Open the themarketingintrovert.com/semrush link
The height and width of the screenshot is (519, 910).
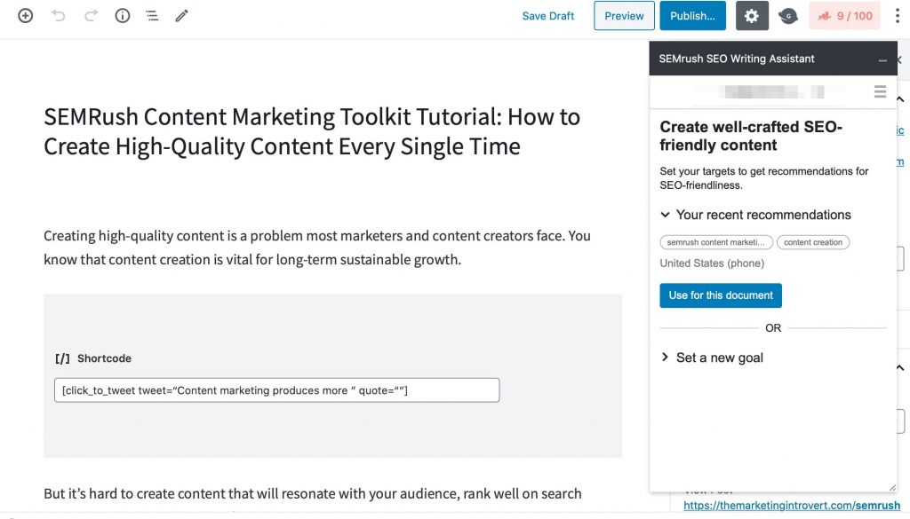[789, 504]
